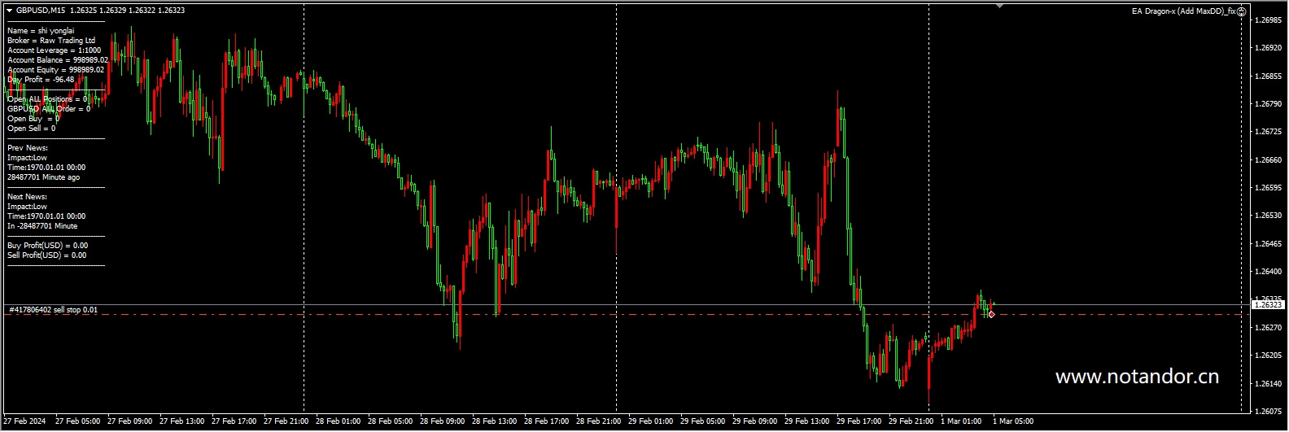Click the gray chart shift triangle marker

[999, 7]
